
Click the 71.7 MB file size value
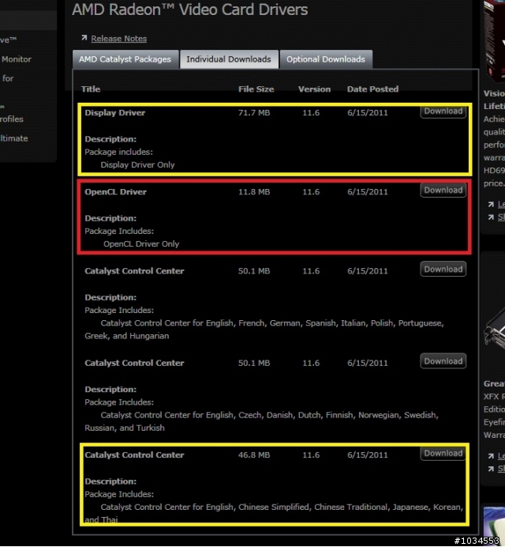coord(254,113)
